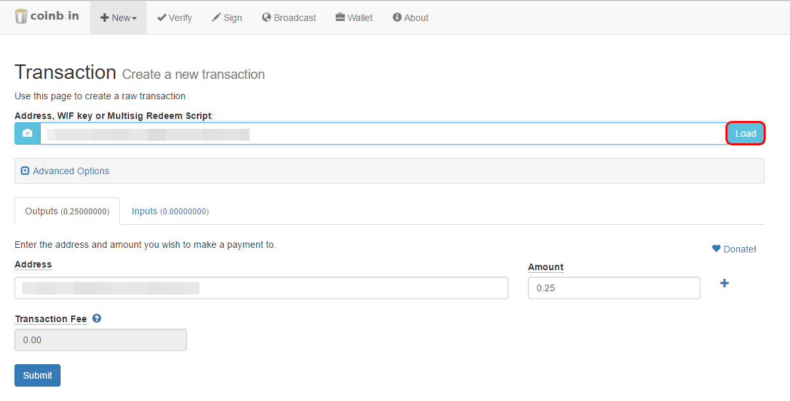Go to the Verify page

pyautogui.click(x=174, y=18)
